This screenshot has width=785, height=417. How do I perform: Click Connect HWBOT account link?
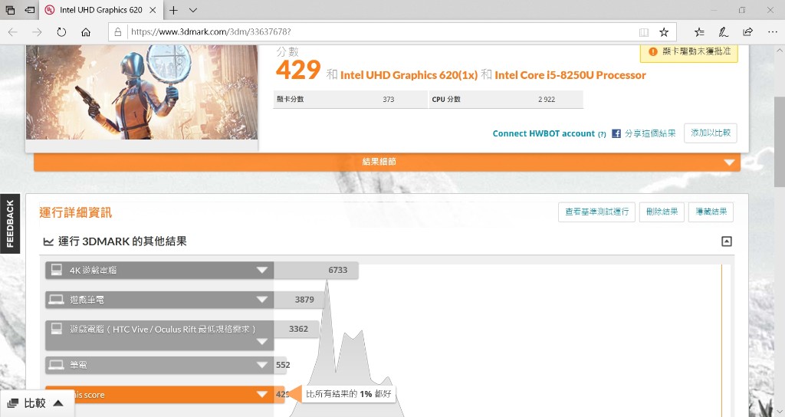544,133
